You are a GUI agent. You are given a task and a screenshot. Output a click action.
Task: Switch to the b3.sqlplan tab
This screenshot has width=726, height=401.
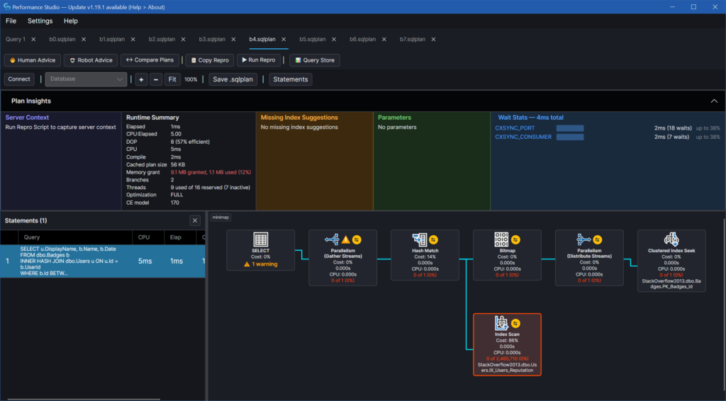click(x=212, y=39)
